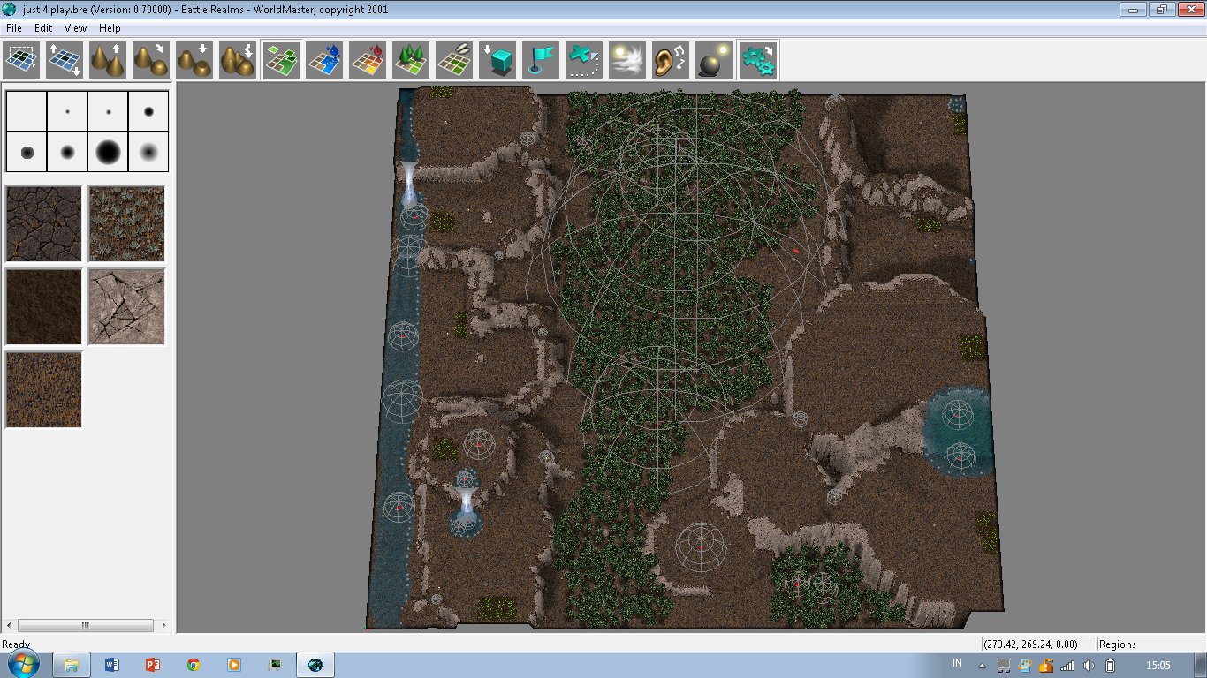This screenshot has height=678, width=1207.
Task: Choose the teal flag marker tool
Action: click(x=541, y=61)
